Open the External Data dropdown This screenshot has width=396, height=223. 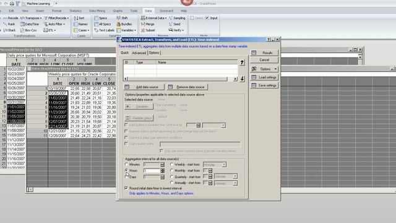click(x=153, y=18)
